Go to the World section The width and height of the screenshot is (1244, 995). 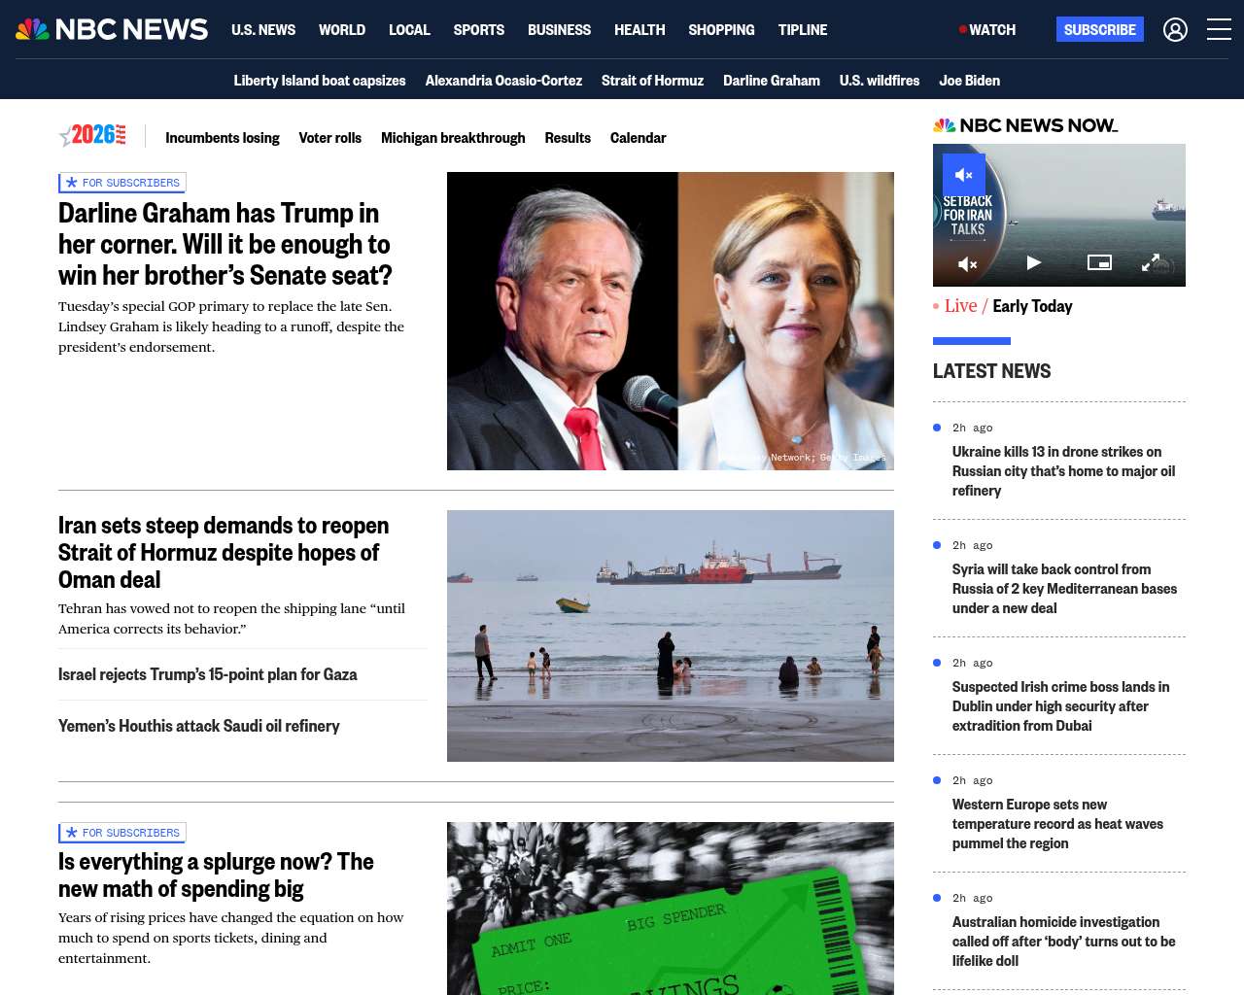click(x=342, y=30)
